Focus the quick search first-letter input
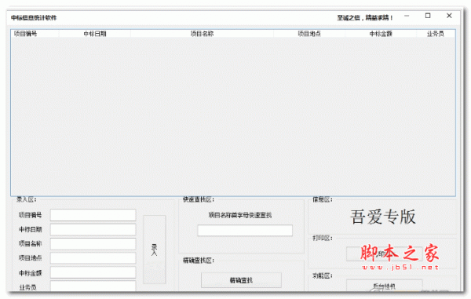The image size is (471, 299). [245, 230]
